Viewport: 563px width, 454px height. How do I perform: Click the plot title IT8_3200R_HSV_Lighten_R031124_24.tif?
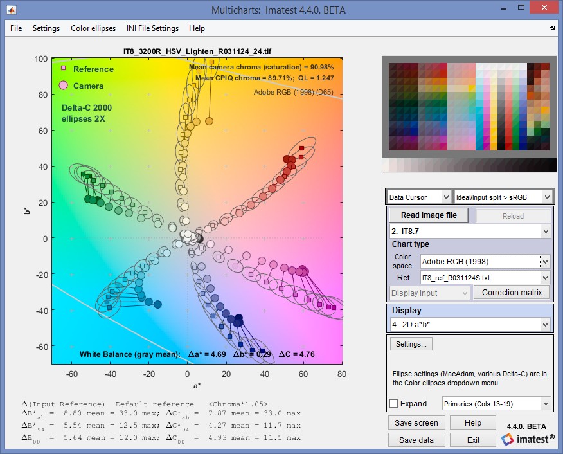pos(197,51)
